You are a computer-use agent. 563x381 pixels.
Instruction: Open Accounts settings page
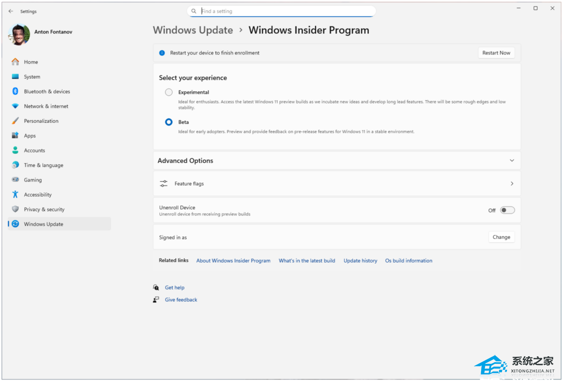(x=59, y=150)
